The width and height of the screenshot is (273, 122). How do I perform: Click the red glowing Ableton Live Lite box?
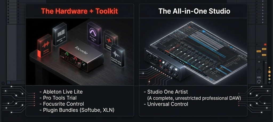pos(45,46)
